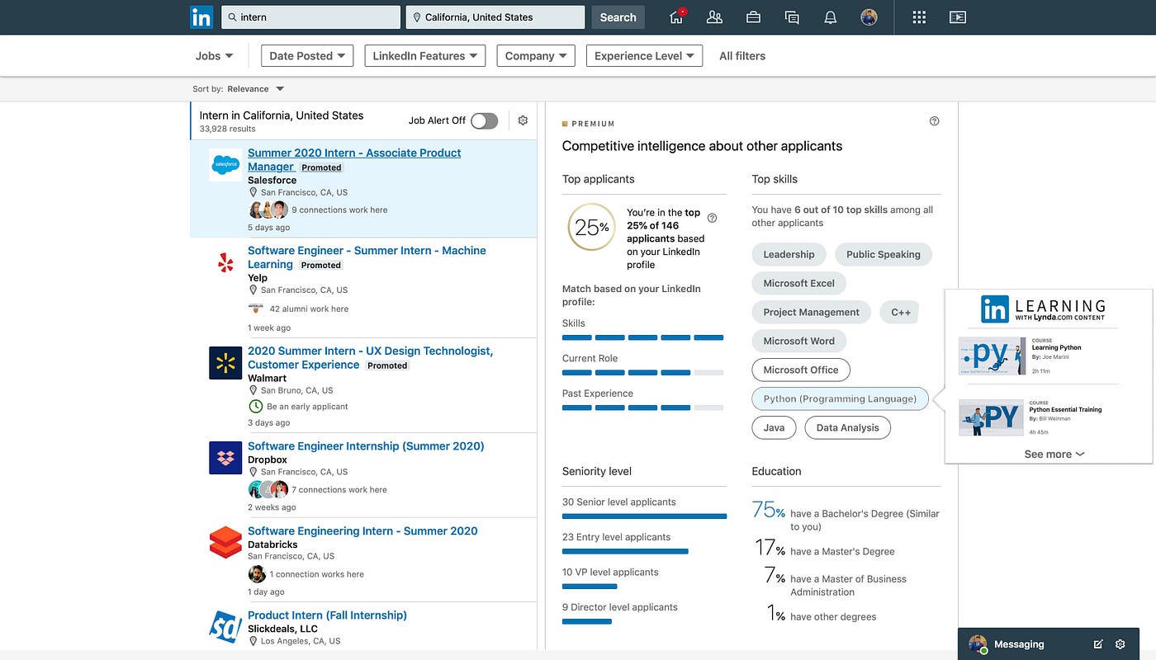Open profile avatar menu in navbar
The width and height of the screenshot is (1156, 660).
pyautogui.click(x=869, y=17)
